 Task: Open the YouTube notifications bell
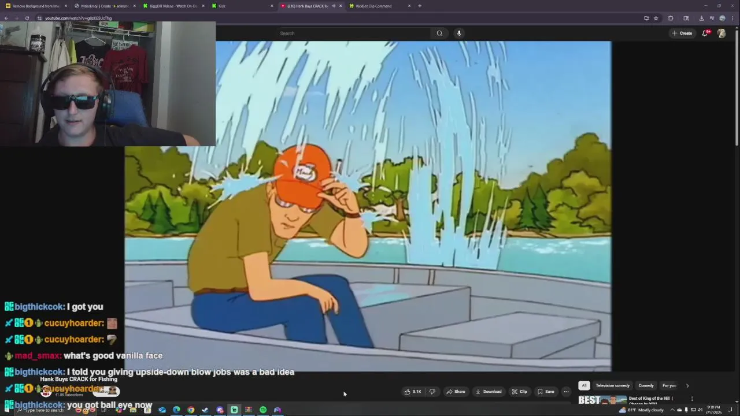pos(705,33)
